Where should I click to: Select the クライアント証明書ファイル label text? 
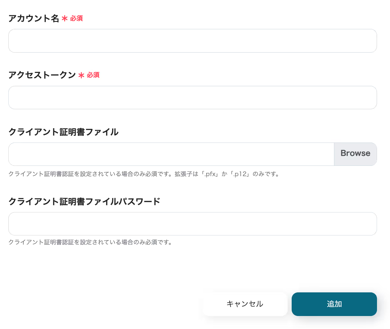(x=63, y=132)
